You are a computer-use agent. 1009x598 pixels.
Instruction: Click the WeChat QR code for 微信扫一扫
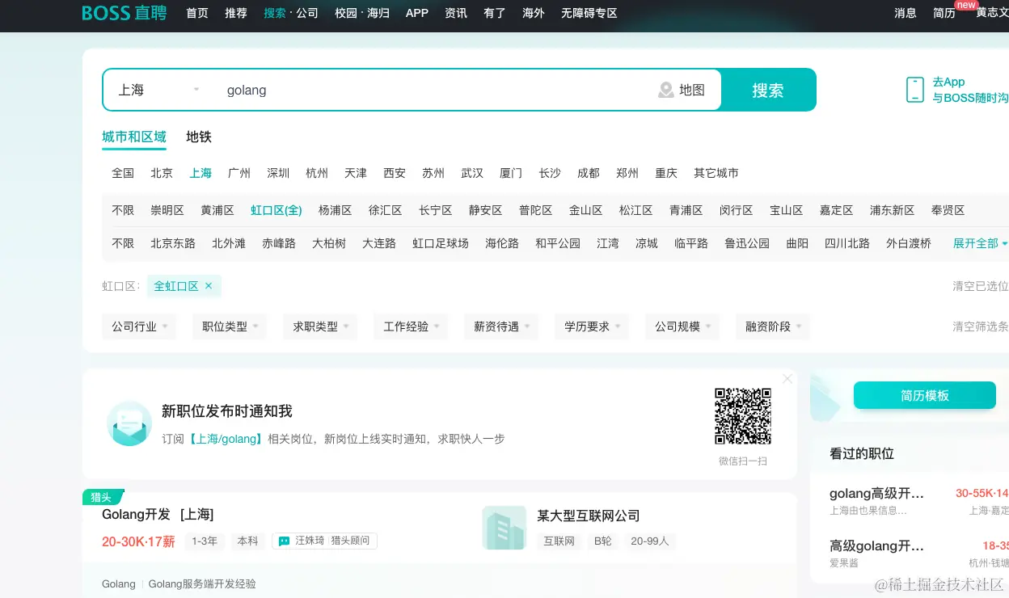[742, 415]
